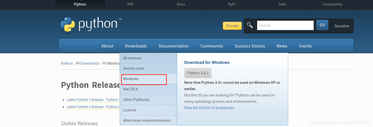This screenshot has height=127, width=373.
Task: Click the magnifying glass search icon
Action: (250, 25)
